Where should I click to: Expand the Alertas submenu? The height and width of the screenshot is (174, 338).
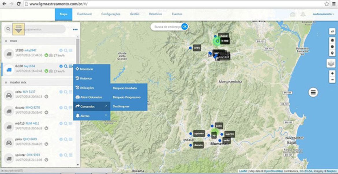tap(91, 116)
